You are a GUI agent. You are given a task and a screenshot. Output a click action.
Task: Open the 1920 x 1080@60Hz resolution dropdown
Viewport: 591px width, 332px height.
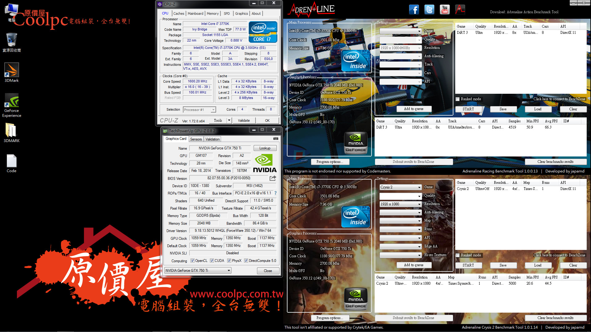[x=400, y=48]
